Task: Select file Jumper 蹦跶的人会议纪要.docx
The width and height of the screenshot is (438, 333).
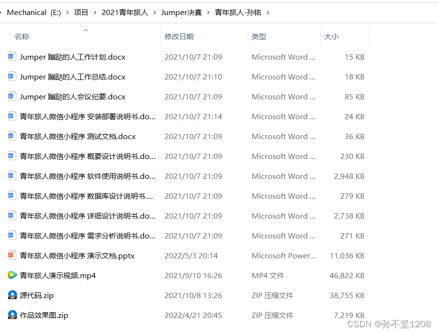Action: pos(73,97)
